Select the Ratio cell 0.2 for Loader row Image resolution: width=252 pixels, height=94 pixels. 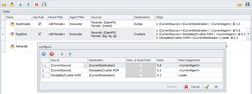[167, 75]
